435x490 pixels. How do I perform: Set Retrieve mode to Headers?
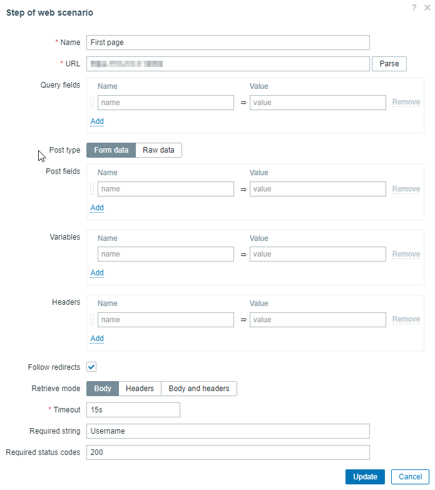click(x=140, y=389)
